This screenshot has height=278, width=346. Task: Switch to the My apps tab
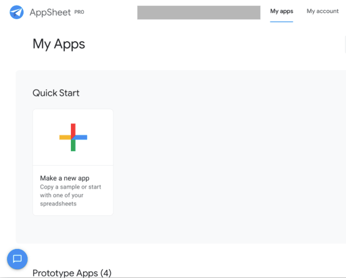(x=282, y=11)
